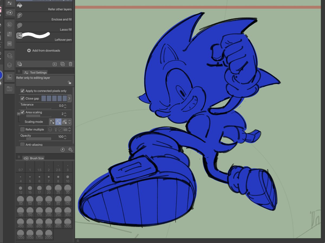The image size is (325, 243).
Task: Open the Refer multiple dropdown arrows
Action: point(70,130)
